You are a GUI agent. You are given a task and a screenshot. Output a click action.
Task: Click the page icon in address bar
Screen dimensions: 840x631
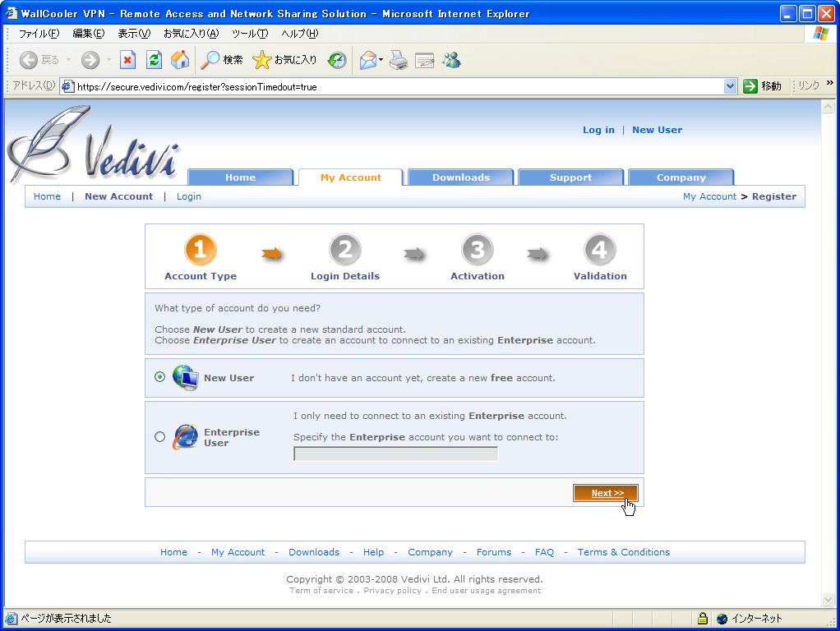(x=67, y=86)
